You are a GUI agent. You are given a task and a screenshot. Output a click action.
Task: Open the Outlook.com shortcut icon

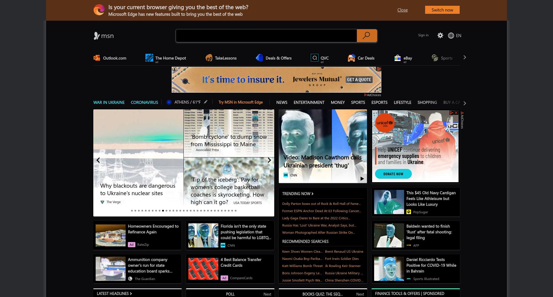pos(96,58)
